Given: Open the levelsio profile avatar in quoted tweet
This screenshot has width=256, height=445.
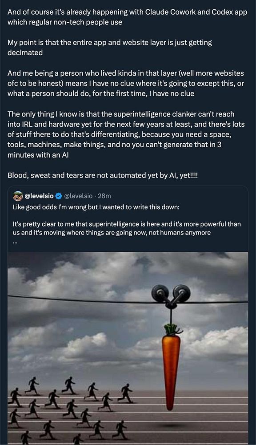Looking at the screenshot, I should pos(18,196).
